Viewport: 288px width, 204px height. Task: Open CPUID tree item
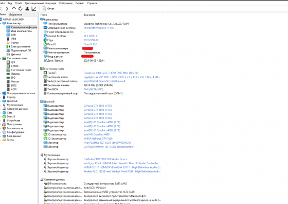(14, 66)
